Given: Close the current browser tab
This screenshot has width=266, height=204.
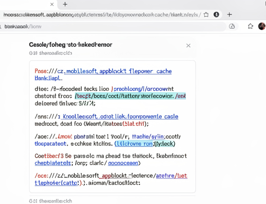Looking at the screenshot, I should [52, 4].
